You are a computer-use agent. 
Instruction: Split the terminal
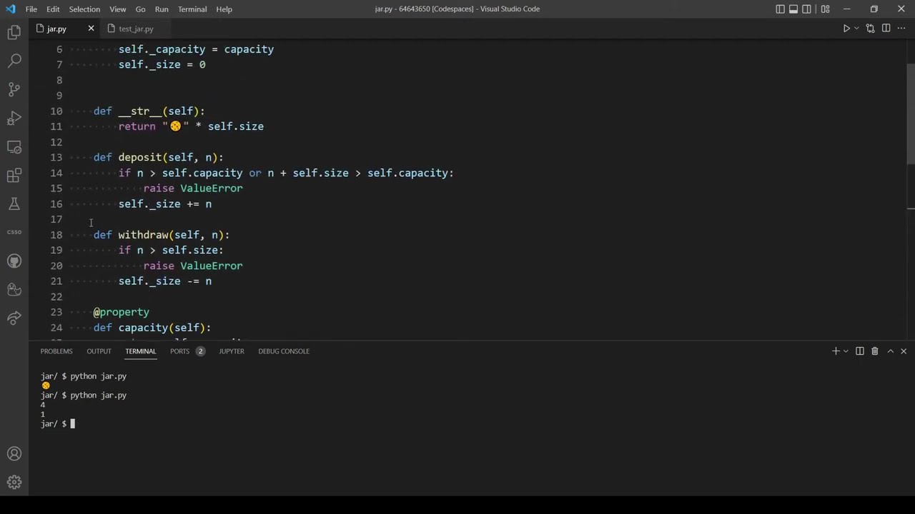[860, 351]
